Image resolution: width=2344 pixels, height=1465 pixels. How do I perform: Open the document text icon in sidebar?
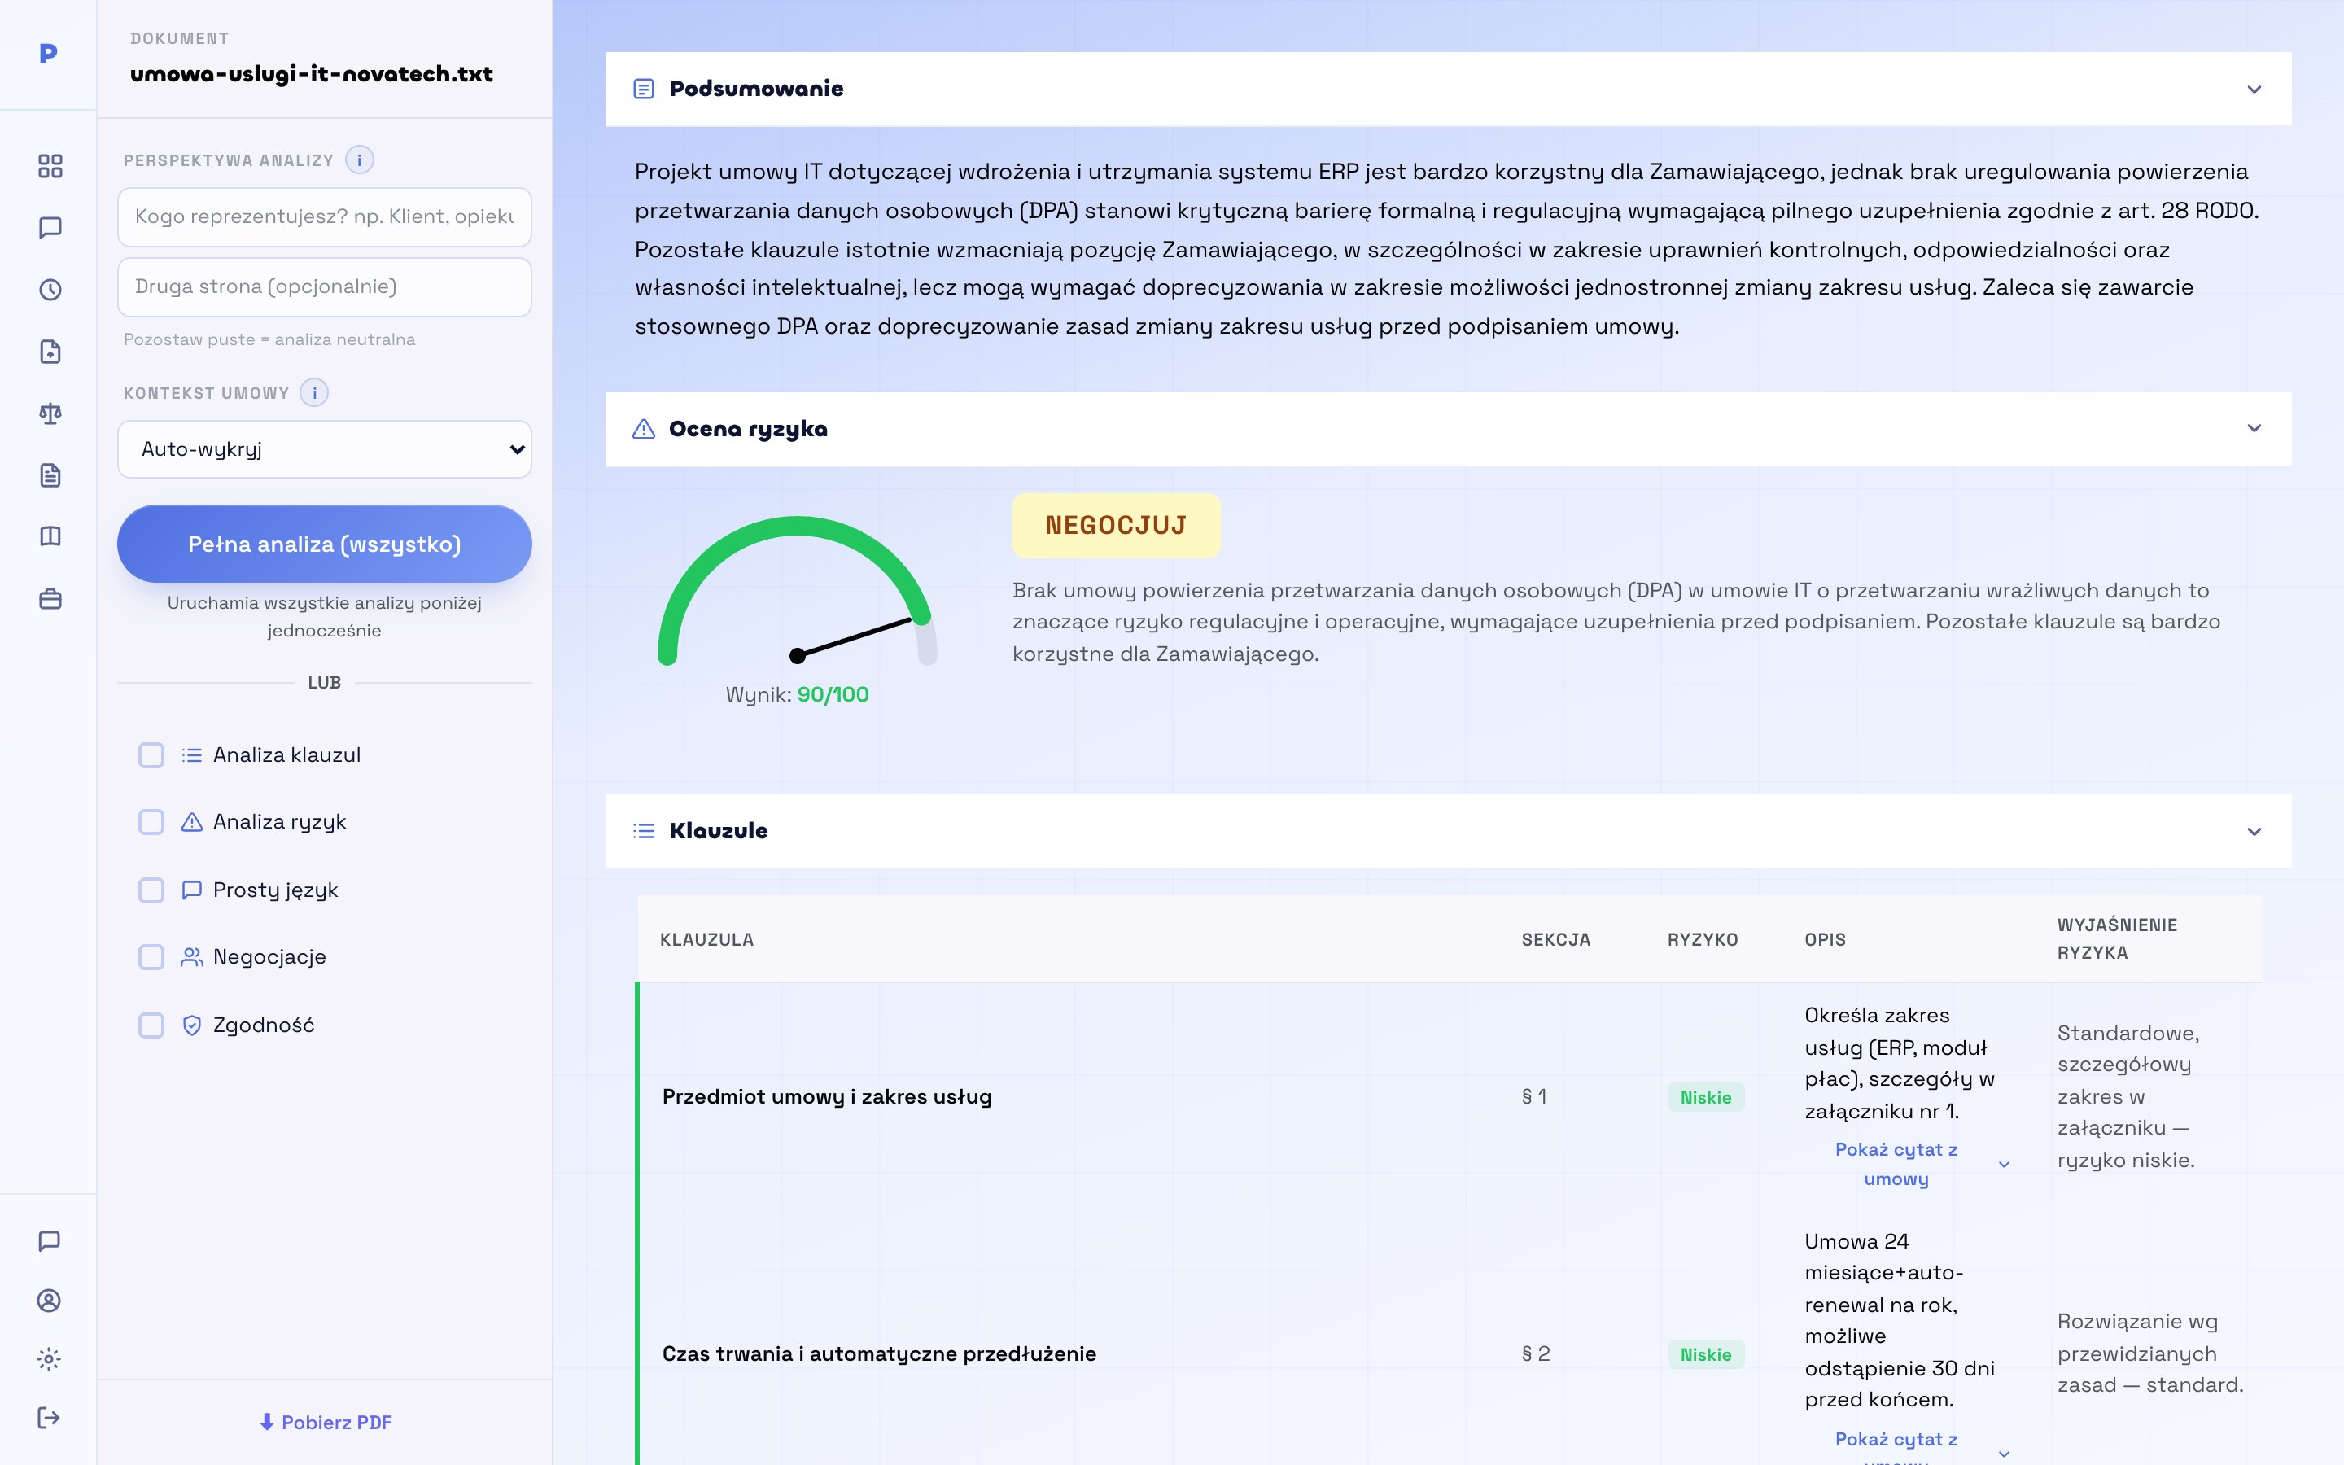pos(50,474)
